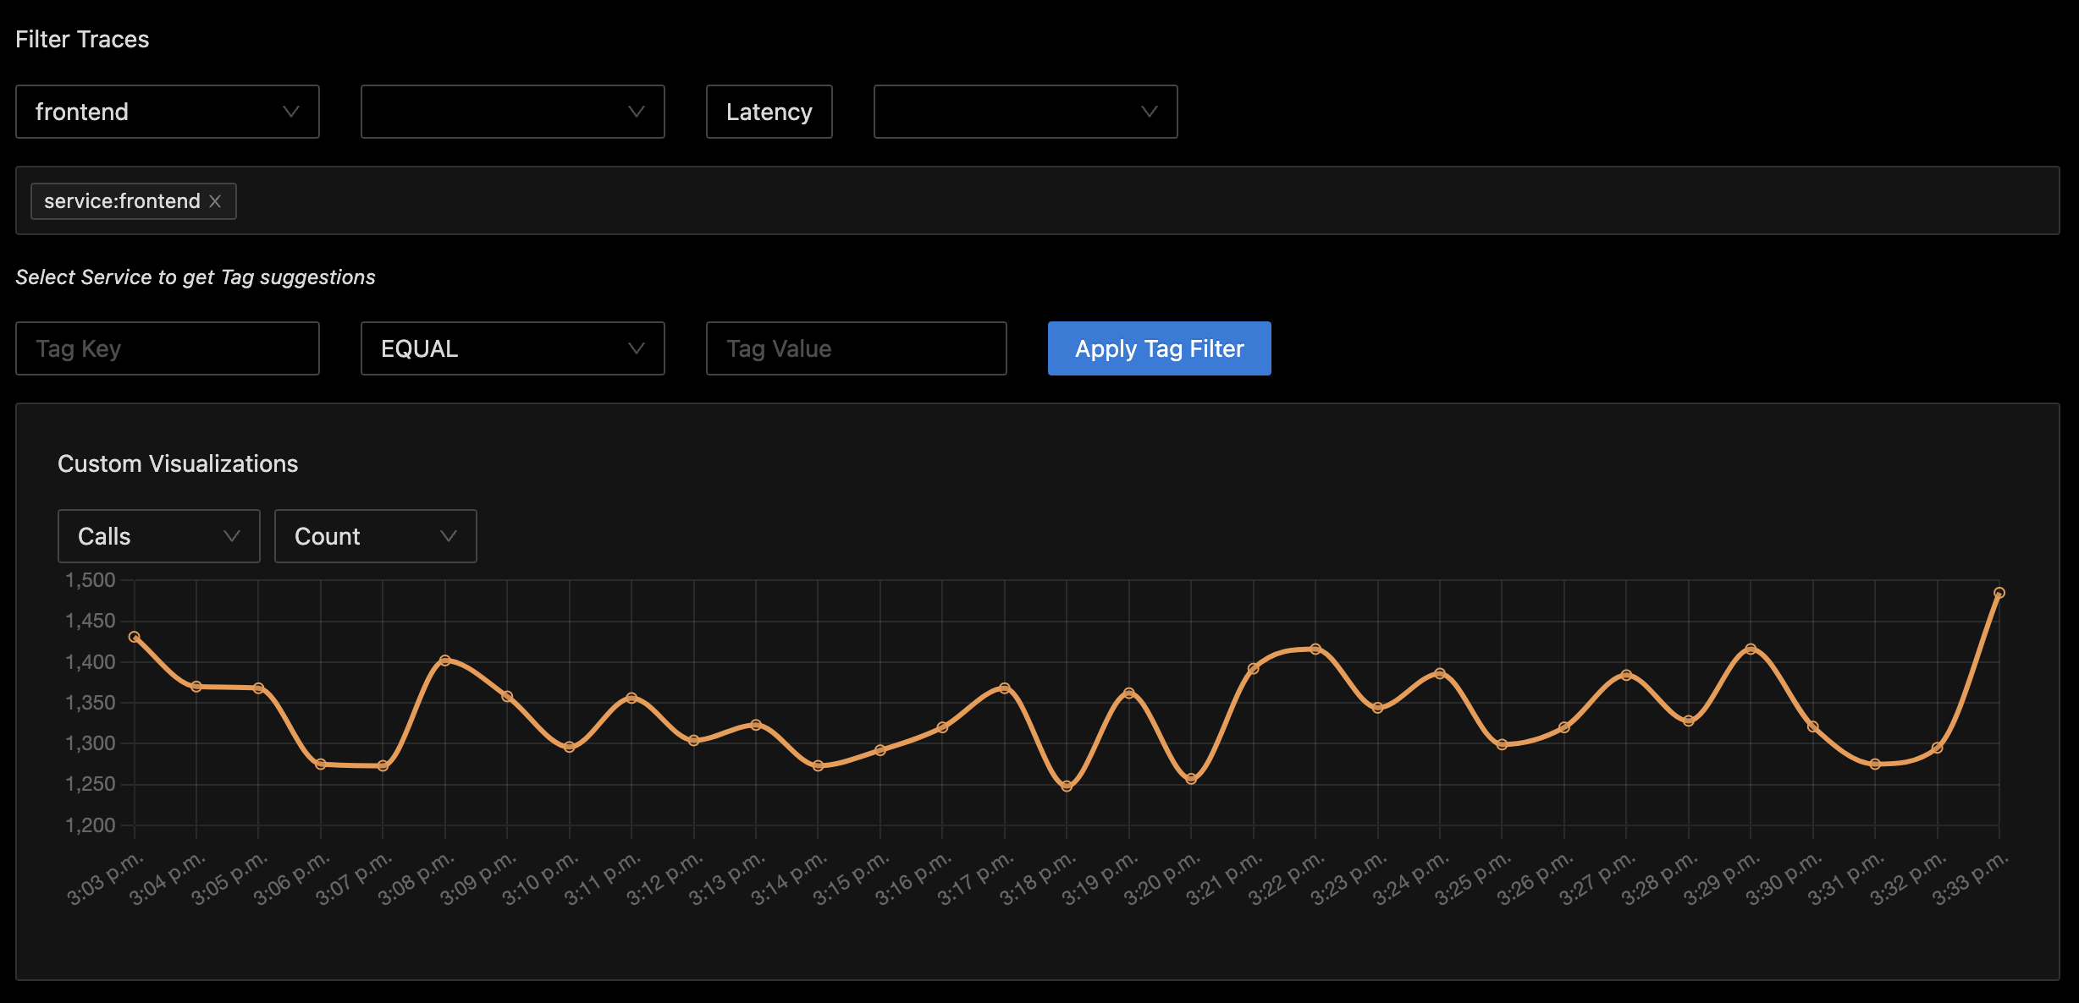2079x1003 pixels.
Task: Open the dropdown to the right of Latency
Action: point(1025,112)
